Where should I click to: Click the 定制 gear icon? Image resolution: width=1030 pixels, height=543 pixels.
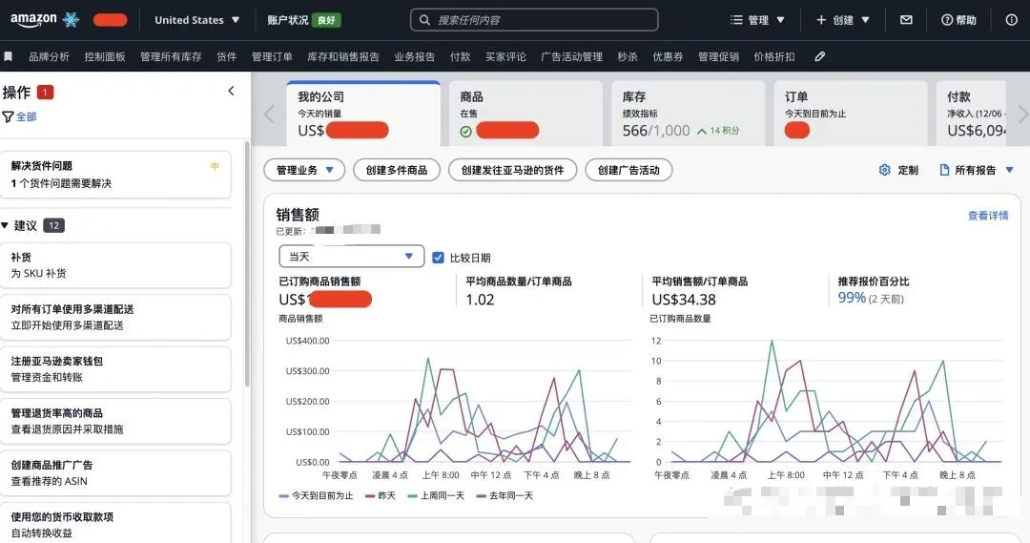885,170
